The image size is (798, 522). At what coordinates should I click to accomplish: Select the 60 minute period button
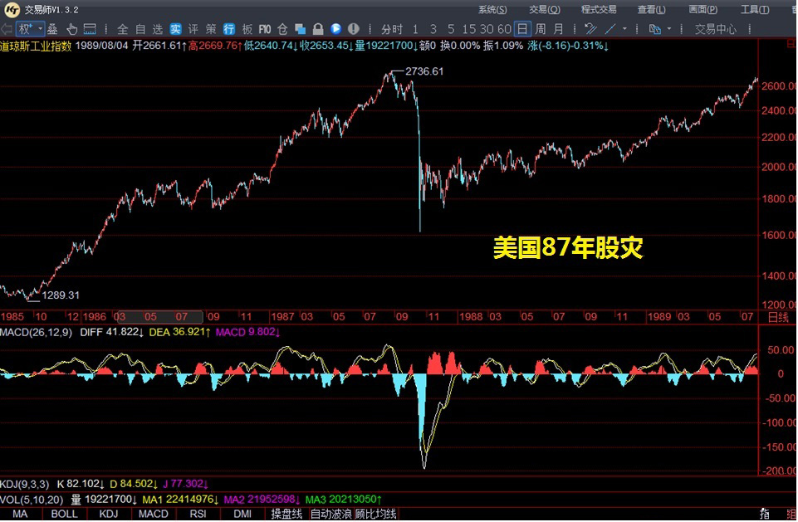coord(504,29)
